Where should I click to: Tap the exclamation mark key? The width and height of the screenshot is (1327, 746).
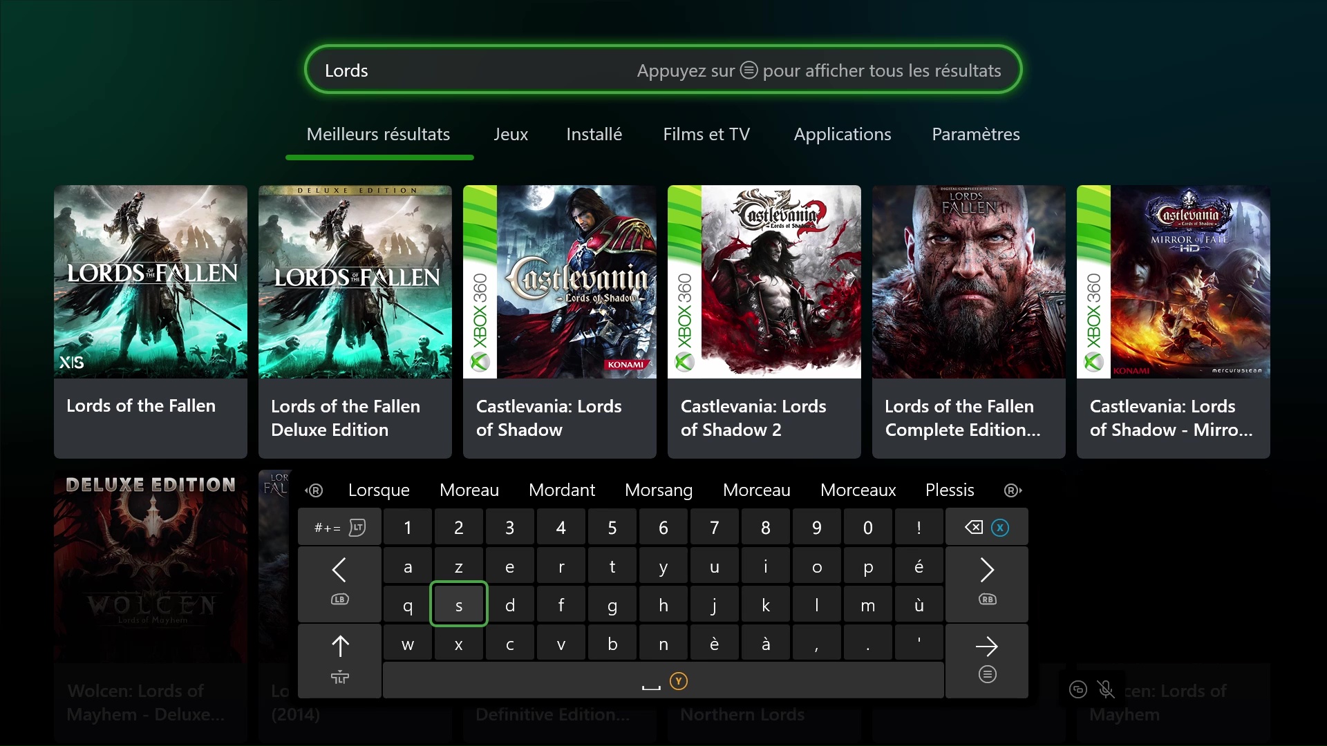(x=919, y=528)
